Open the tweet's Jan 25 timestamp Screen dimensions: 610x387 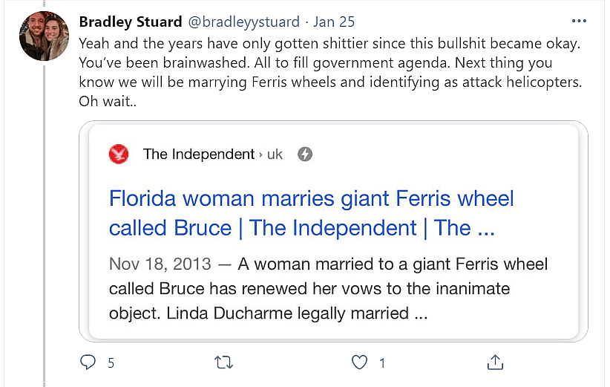click(335, 22)
